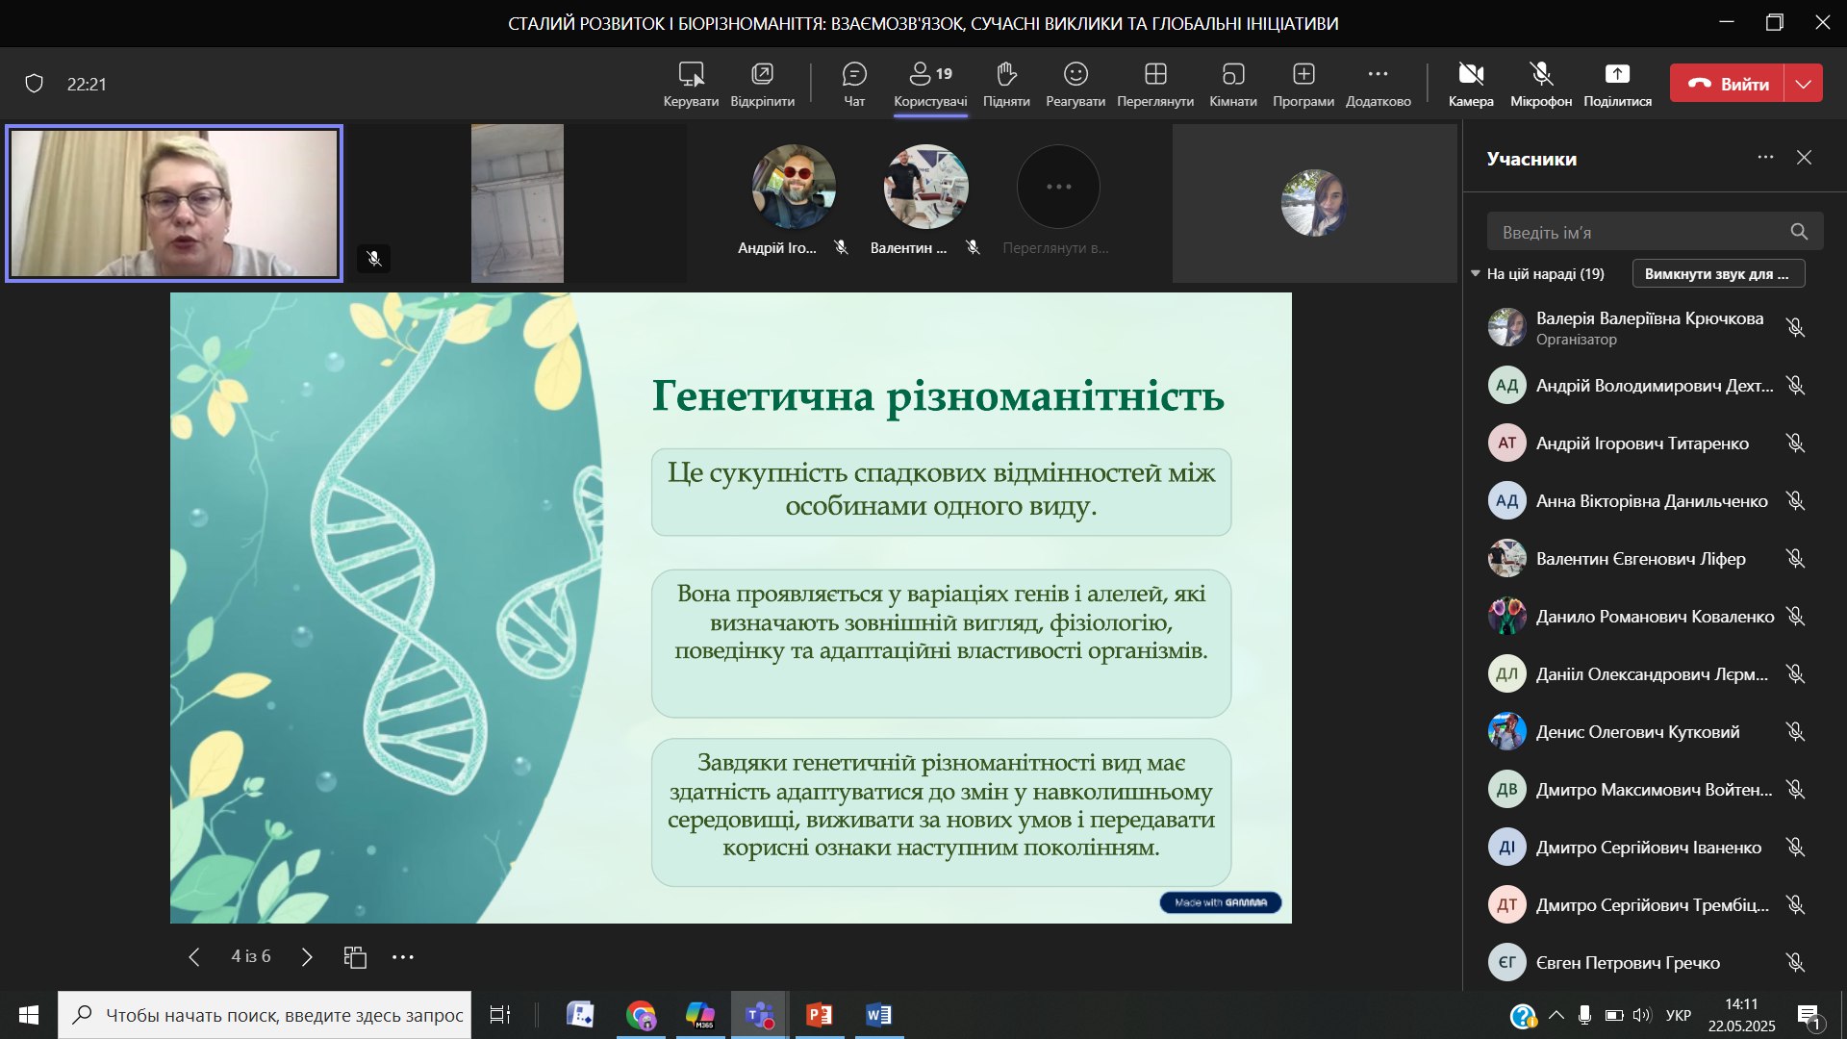Click the Pop out (Відкріпити) icon
The width and height of the screenshot is (1847, 1039).
click(762, 84)
